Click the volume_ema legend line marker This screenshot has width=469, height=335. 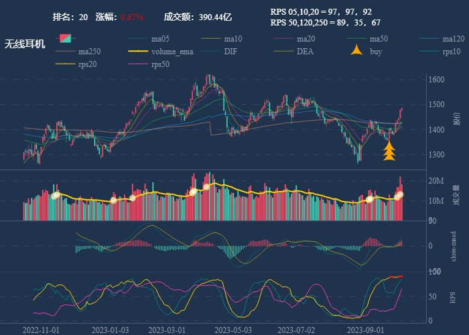tap(138, 52)
